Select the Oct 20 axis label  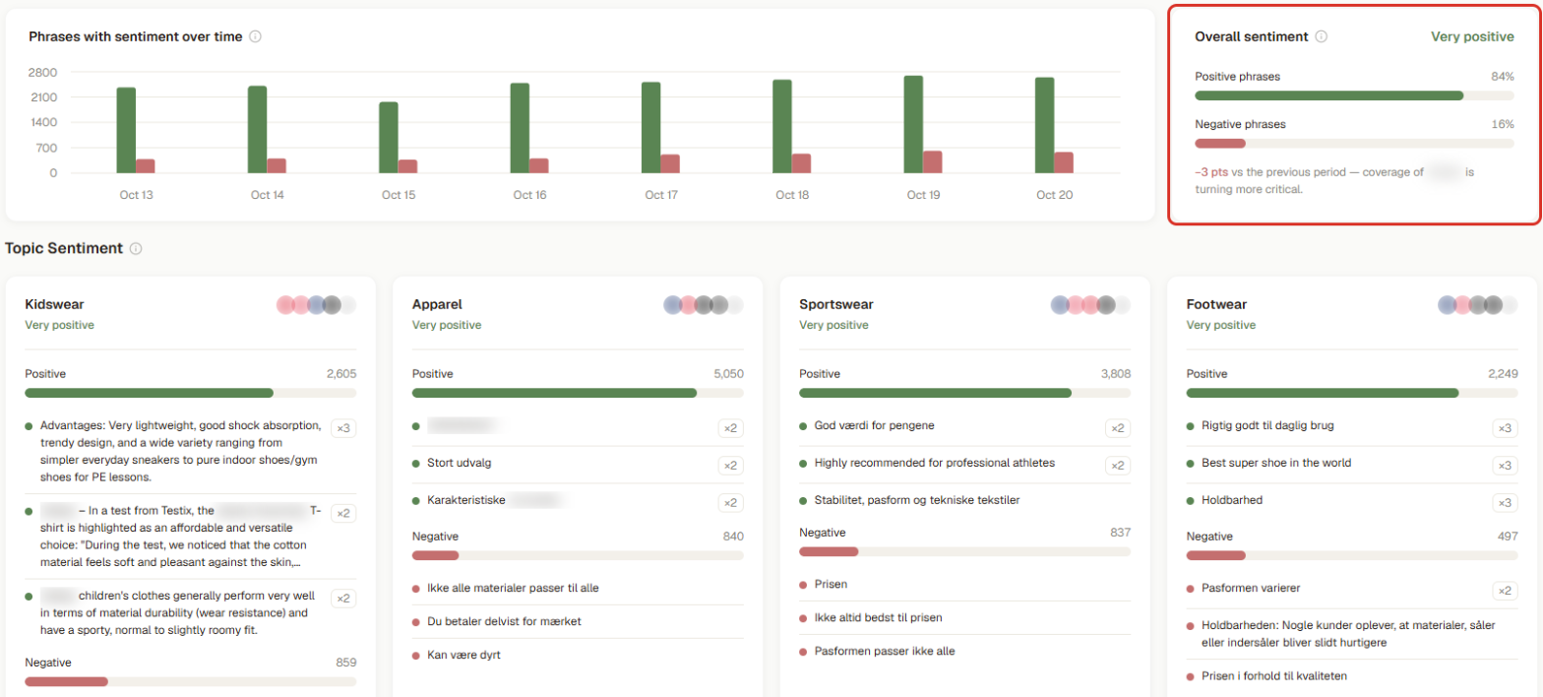1054,195
